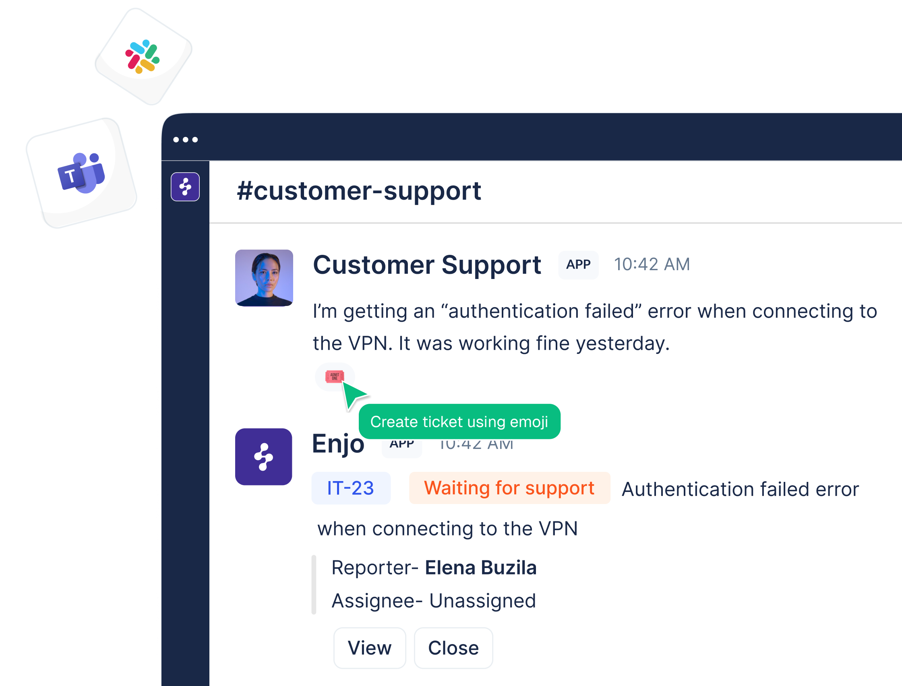902x686 pixels.
Task: Click the Close ticket button
Action: pyautogui.click(x=453, y=648)
